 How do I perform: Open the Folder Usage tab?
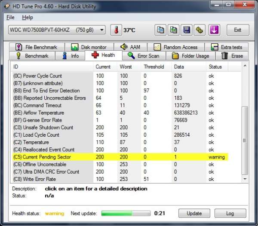coord(190,56)
